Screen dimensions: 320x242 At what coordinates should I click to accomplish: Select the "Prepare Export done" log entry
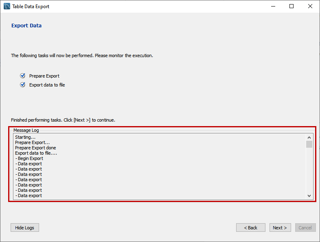[35, 148]
